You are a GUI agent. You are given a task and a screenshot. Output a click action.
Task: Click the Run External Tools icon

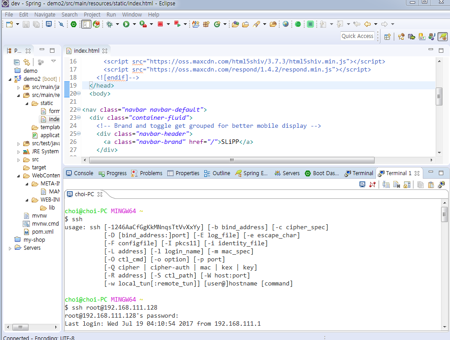[x=143, y=24]
